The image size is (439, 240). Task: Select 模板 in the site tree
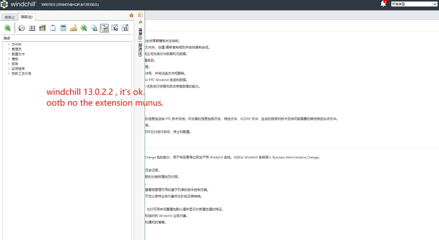tap(15, 59)
